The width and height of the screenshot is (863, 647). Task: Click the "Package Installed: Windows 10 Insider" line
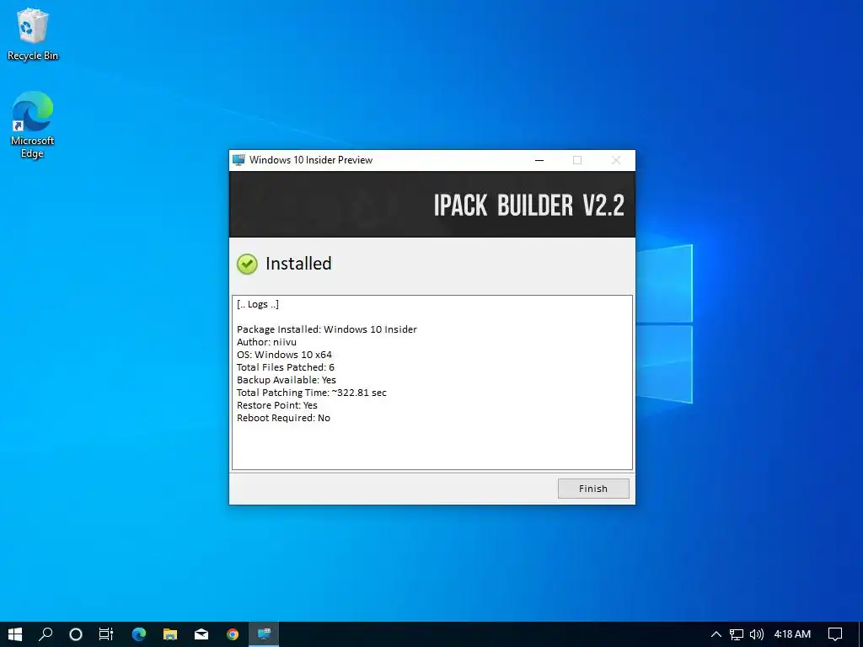(x=327, y=329)
